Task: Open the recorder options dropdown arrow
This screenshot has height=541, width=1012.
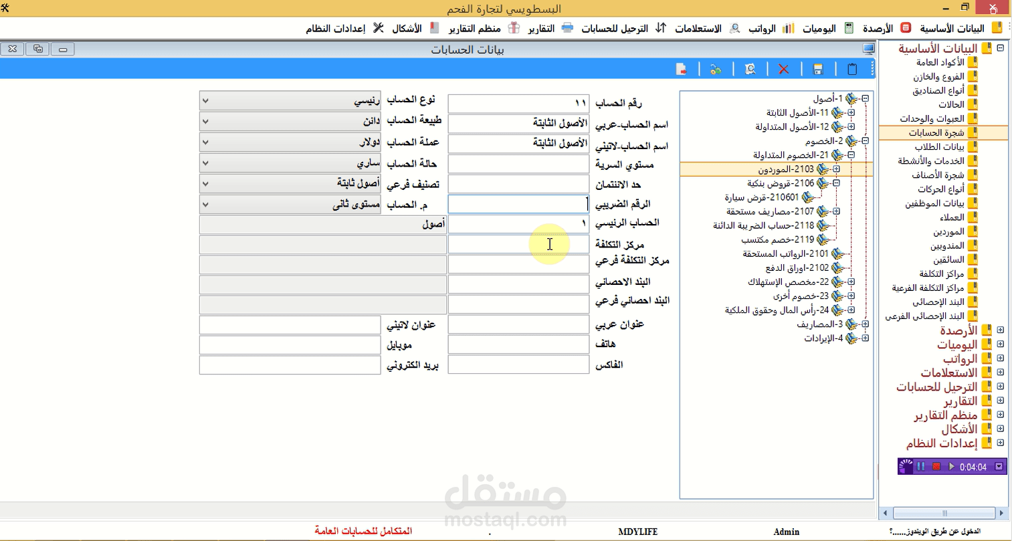Action: coord(999,466)
